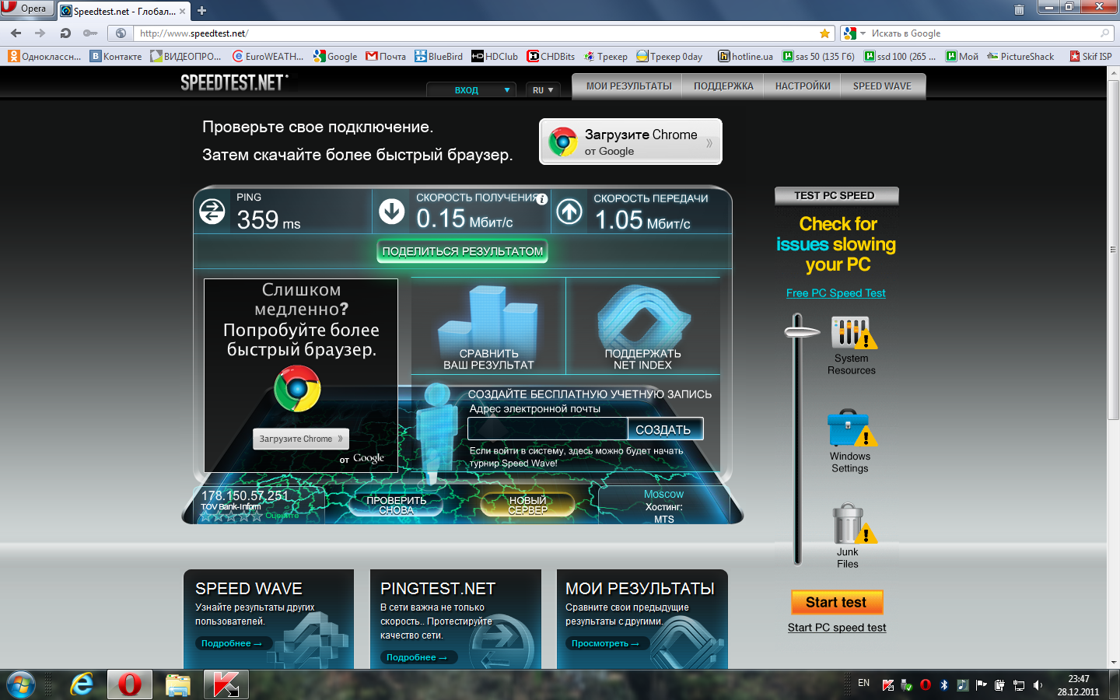
Task: Click the Windows Settings toolbox icon
Action: [x=851, y=429]
